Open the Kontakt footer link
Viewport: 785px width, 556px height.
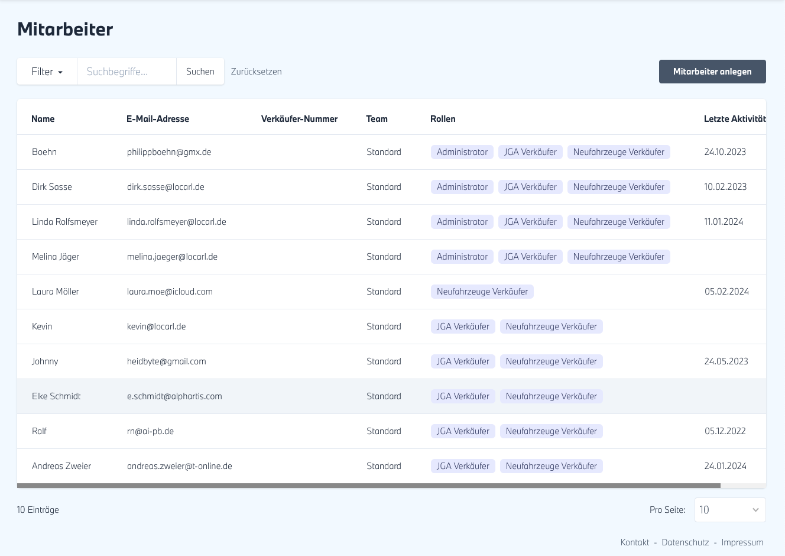click(634, 542)
